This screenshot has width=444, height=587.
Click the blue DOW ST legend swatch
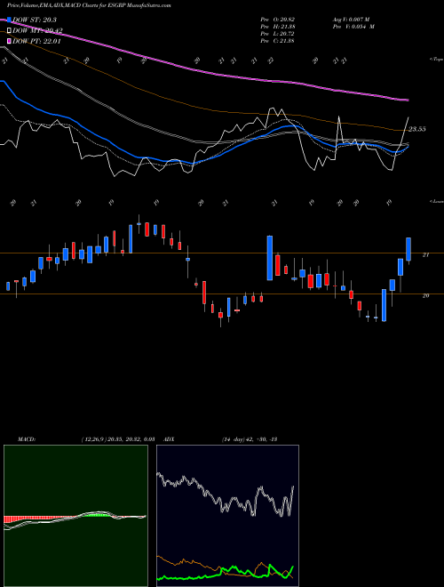(x=9, y=20)
